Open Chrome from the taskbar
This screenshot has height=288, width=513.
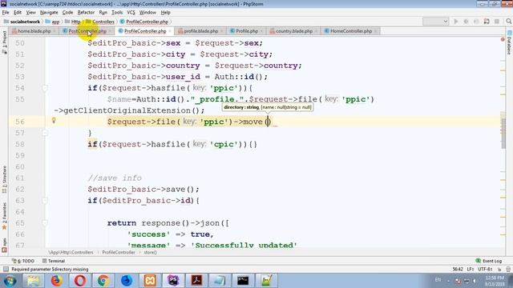[x=103, y=281]
